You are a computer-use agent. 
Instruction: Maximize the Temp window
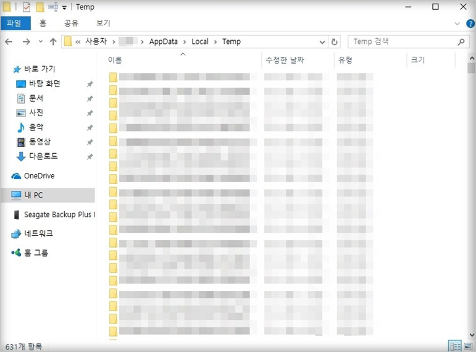435,7
